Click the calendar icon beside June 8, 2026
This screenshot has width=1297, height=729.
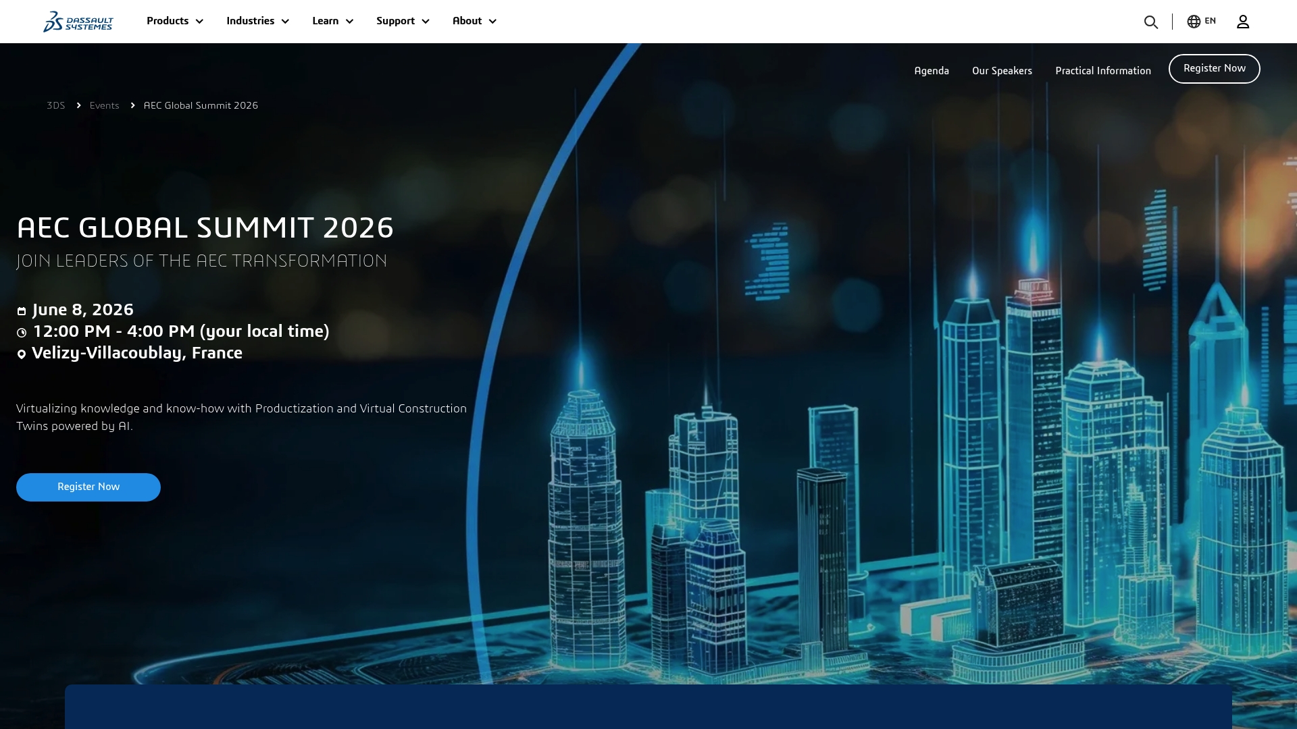22,311
